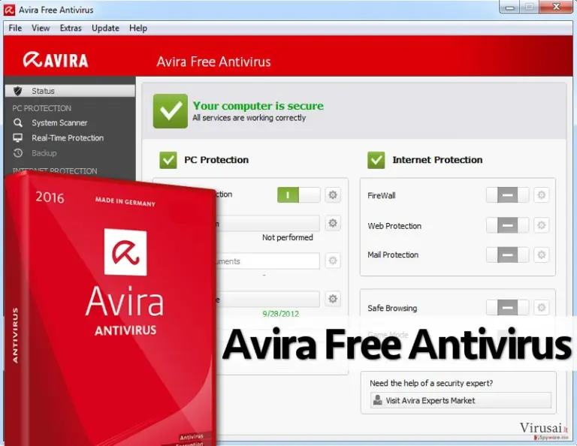The width and height of the screenshot is (577, 446).
Task: Click Visit Avira Experts Market button
Action: [461, 400]
